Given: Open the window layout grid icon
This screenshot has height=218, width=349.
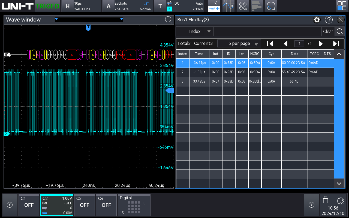Looking at the screenshot, I should [x=342, y=6].
